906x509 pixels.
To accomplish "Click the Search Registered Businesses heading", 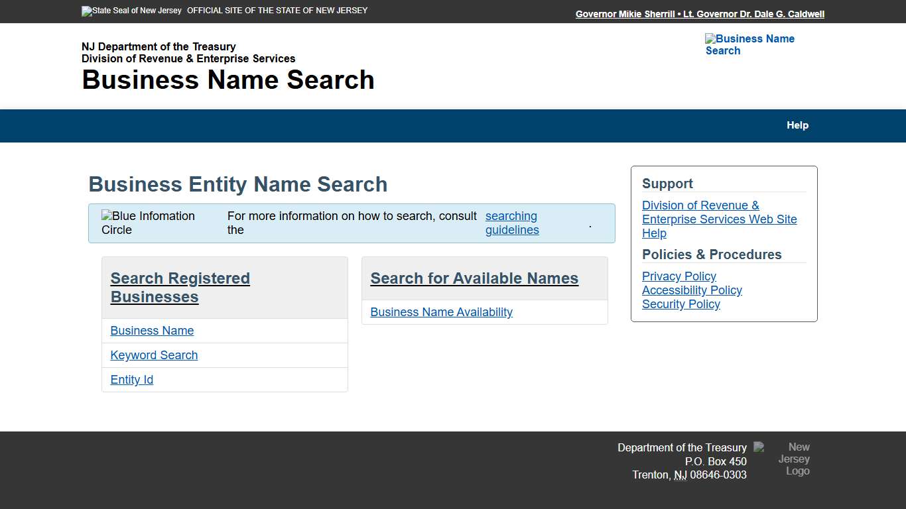I will click(x=180, y=288).
